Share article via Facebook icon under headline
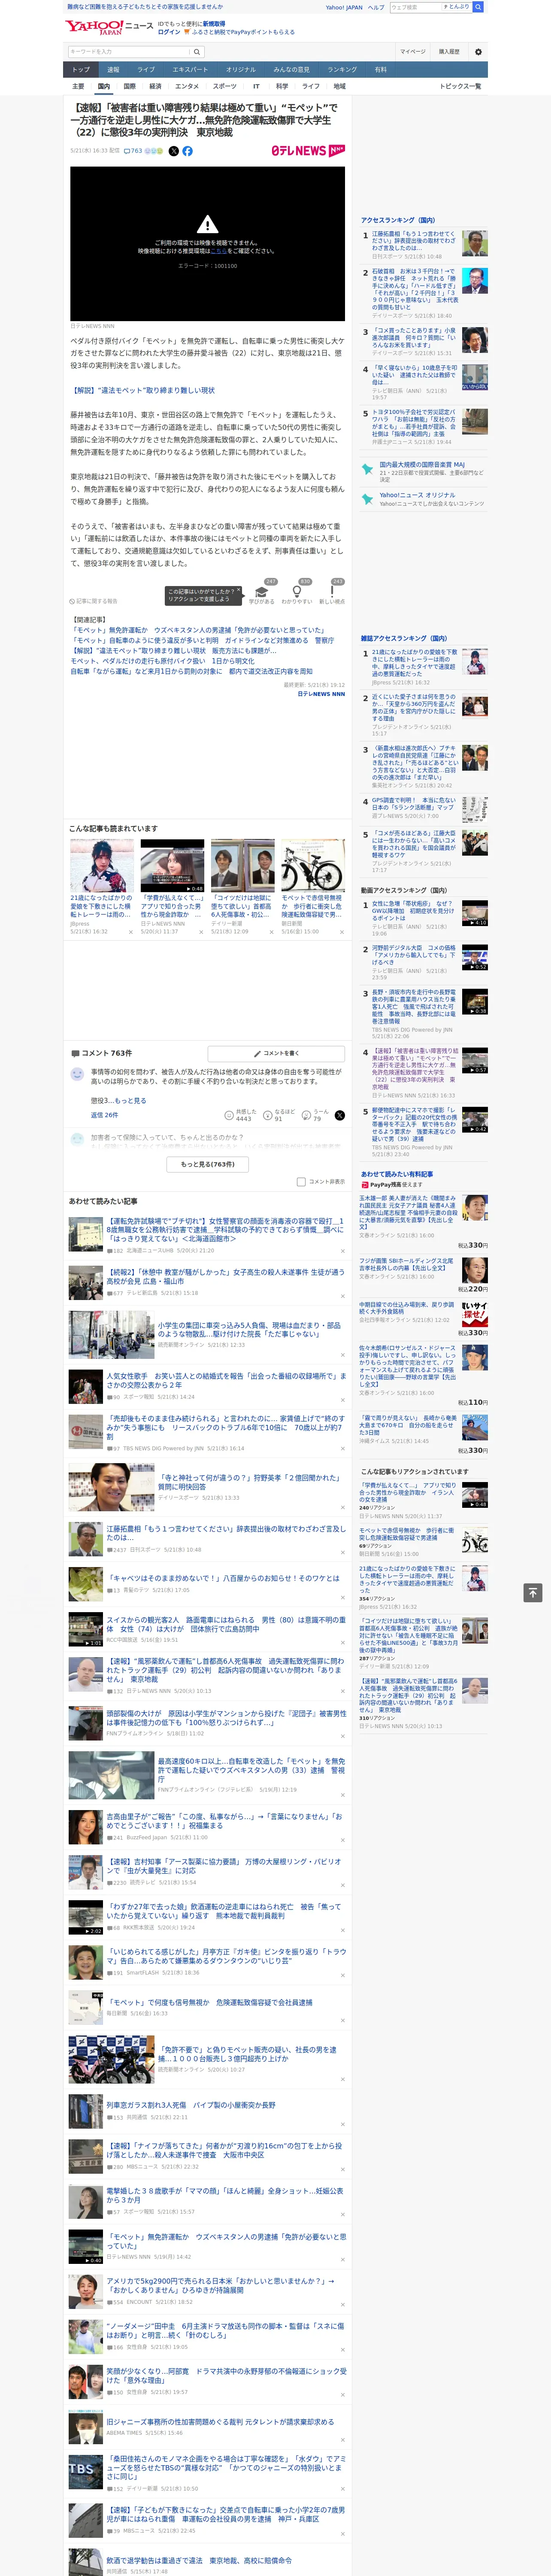This screenshot has height=2576, width=551. point(187,151)
